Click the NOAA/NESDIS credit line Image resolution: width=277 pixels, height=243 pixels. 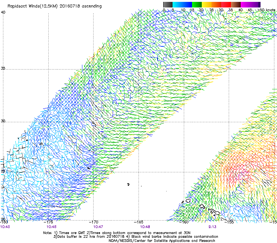(162, 241)
